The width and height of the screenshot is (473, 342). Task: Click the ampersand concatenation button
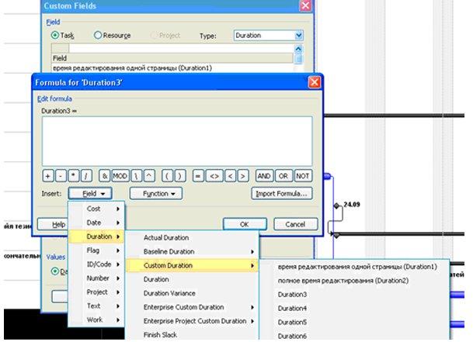[105, 176]
